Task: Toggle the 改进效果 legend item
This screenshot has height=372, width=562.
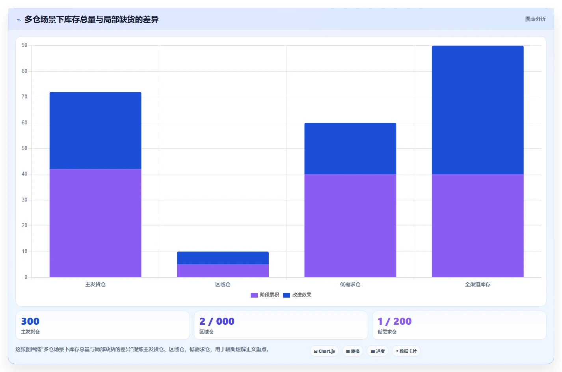Action: [297, 295]
